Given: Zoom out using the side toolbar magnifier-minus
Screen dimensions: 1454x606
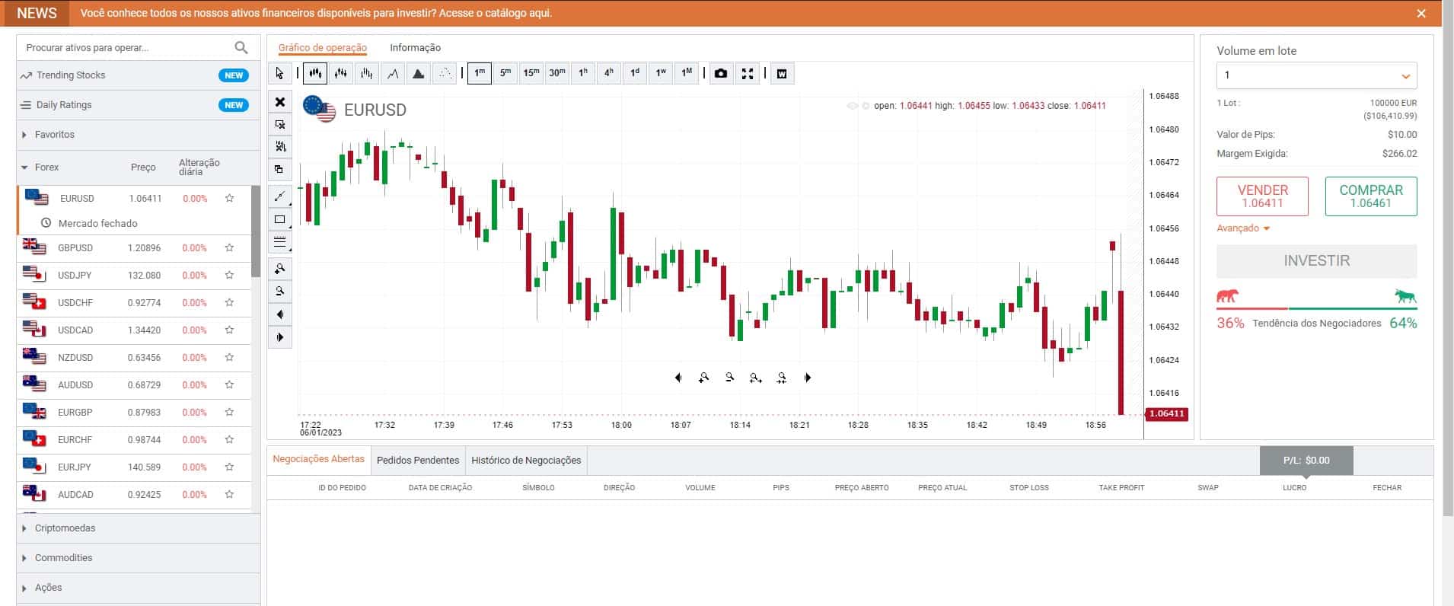Looking at the screenshot, I should (279, 292).
